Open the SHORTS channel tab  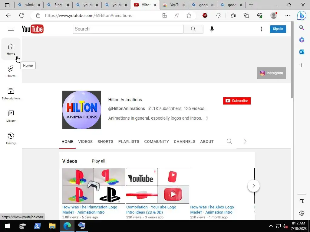pyautogui.click(x=105, y=141)
